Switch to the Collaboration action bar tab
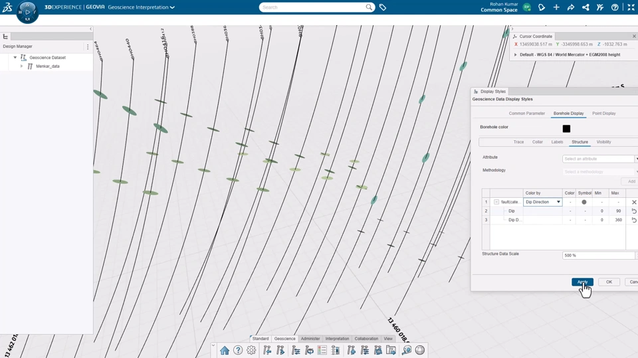 pos(366,339)
